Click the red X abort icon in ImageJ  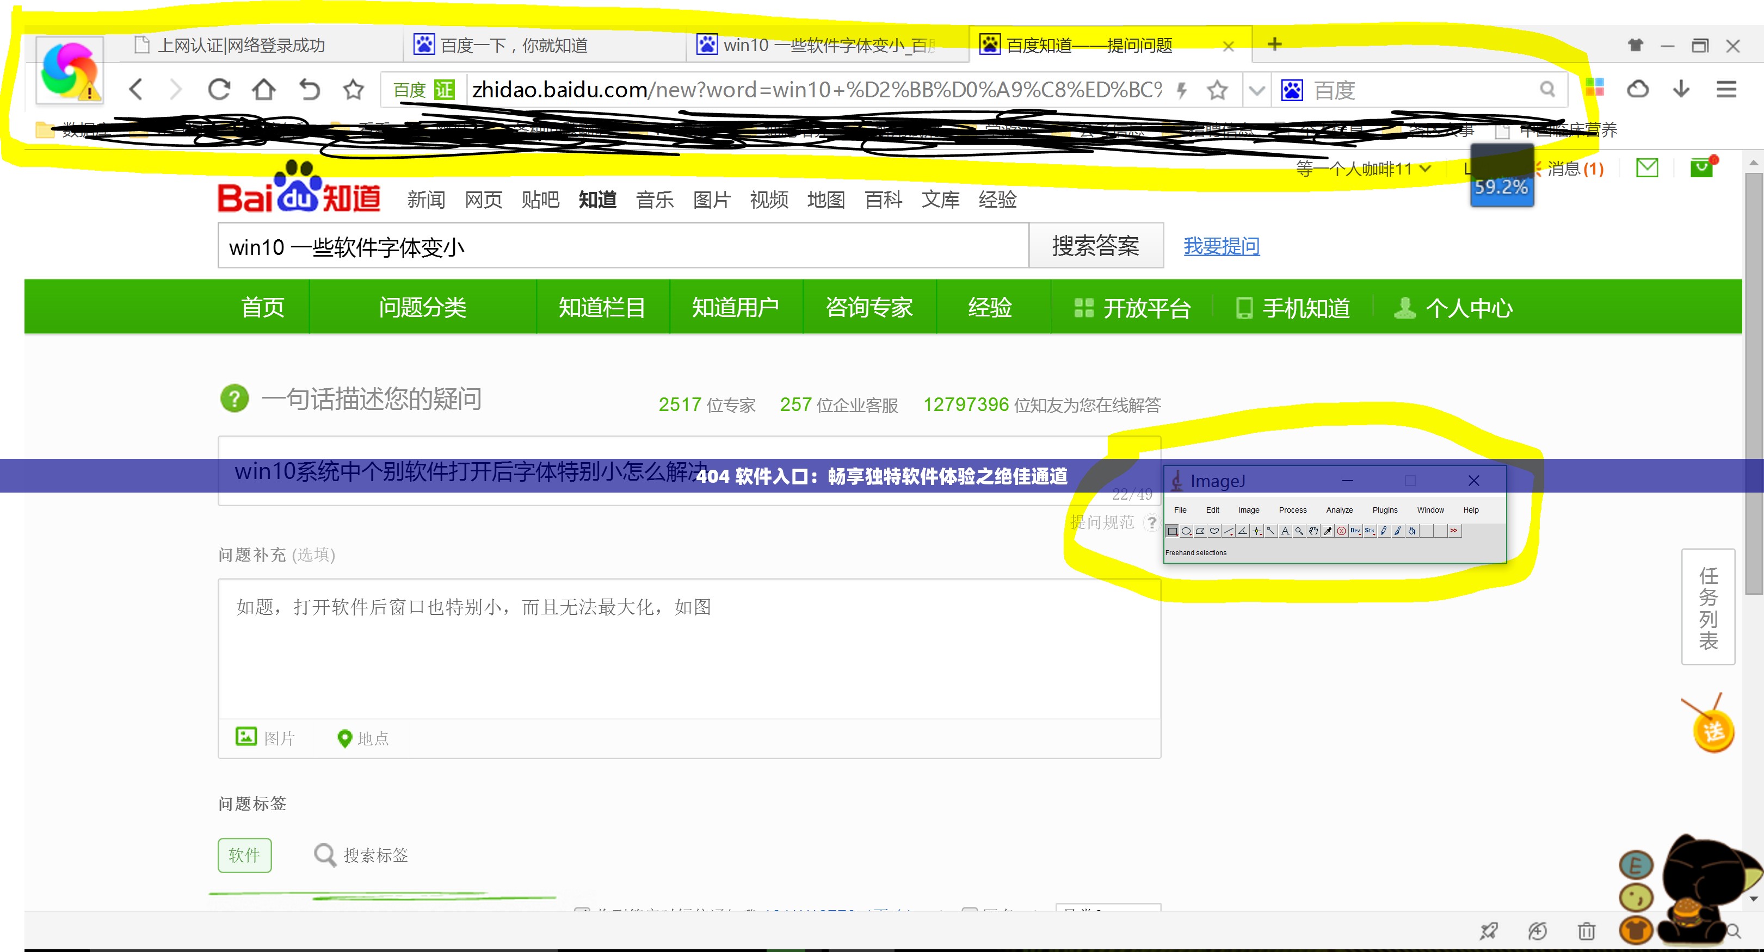(x=1342, y=531)
